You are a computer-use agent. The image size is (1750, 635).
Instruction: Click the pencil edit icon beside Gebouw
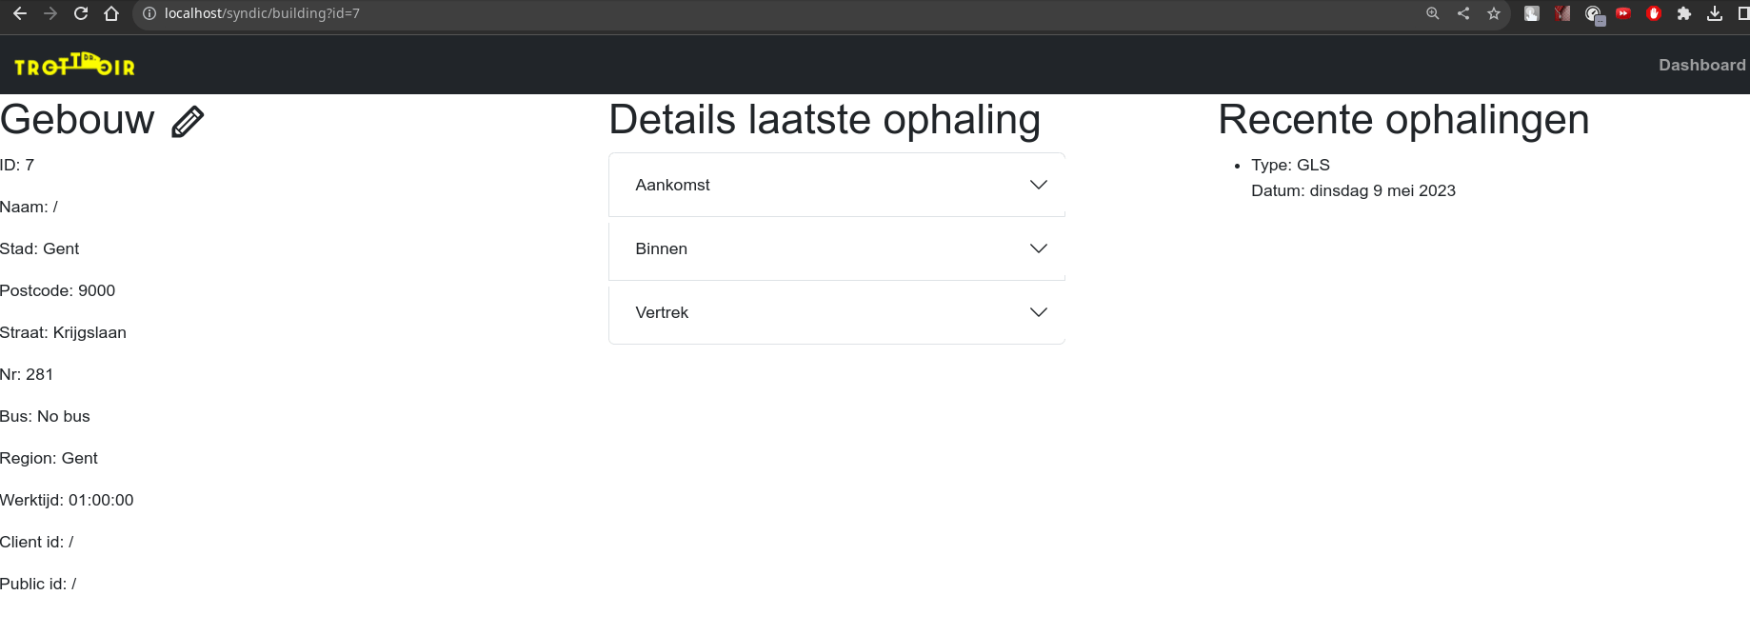point(188,120)
